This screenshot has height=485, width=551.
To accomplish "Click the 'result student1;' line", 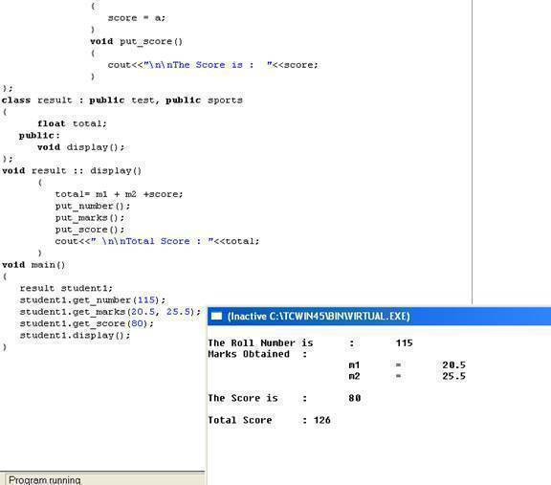I will [66, 288].
